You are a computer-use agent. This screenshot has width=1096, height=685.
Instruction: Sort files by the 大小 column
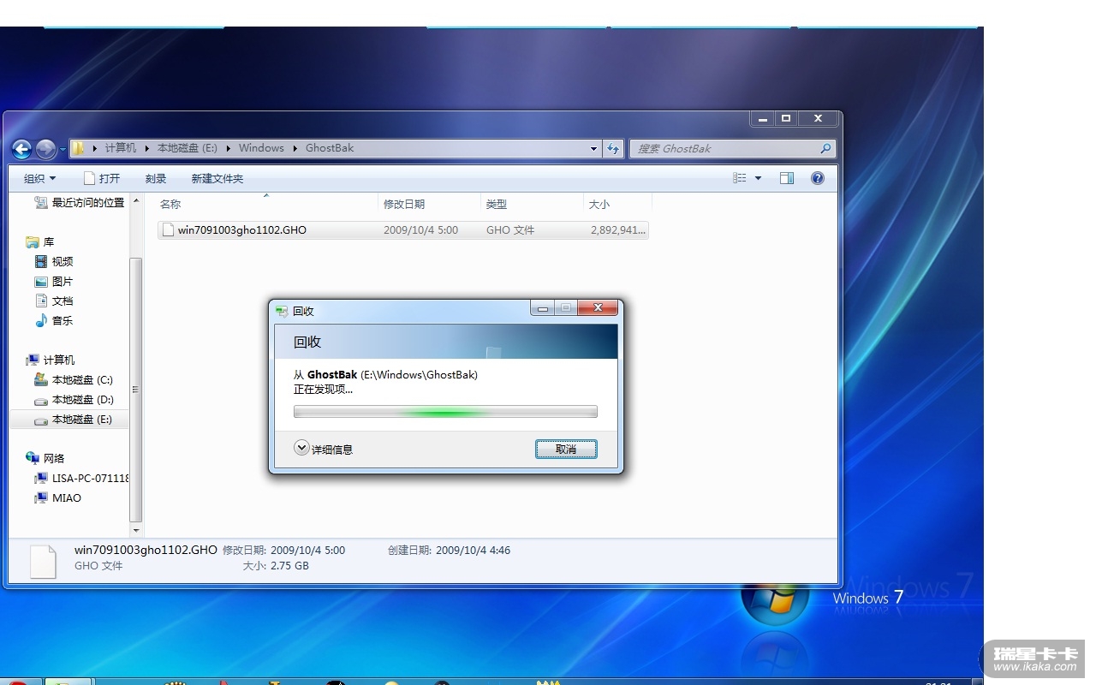pos(617,204)
